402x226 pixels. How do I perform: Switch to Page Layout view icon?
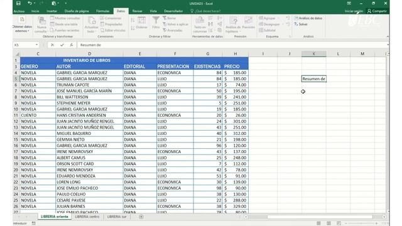coord(329,223)
